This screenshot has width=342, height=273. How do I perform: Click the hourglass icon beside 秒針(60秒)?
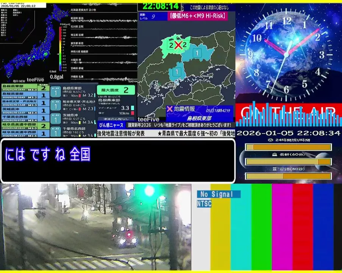pyautogui.click(x=275, y=169)
